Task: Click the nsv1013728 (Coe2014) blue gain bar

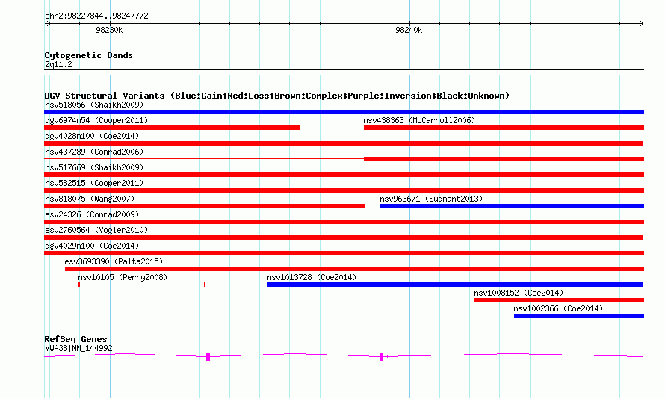Action: (456, 284)
